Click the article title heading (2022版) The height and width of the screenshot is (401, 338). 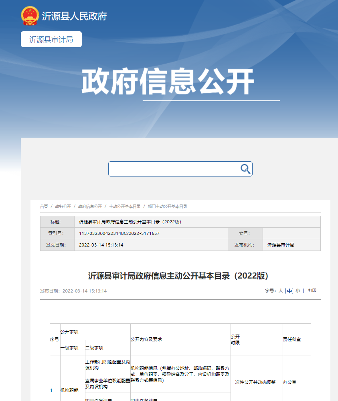[x=178, y=276]
